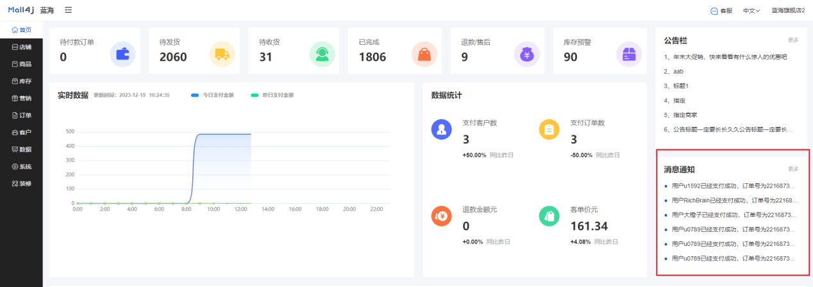The image size is (813, 287).
Task: Open announcement 2、aab
Action: pyautogui.click(x=674, y=72)
